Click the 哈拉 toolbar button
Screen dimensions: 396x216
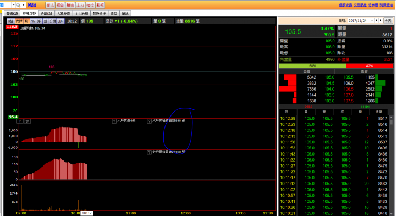click(x=90, y=5)
